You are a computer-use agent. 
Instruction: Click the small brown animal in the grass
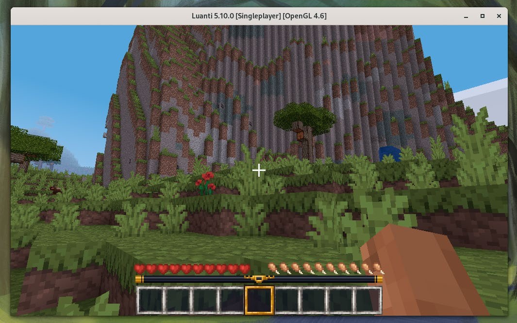tap(55, 189)
